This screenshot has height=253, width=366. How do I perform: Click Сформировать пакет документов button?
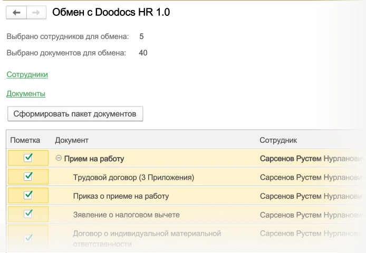tap(75, 114)
